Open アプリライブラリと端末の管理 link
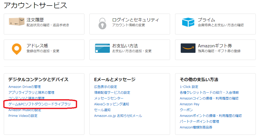 [31, 93]
